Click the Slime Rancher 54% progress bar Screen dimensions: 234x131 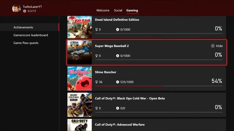(159, 86)
